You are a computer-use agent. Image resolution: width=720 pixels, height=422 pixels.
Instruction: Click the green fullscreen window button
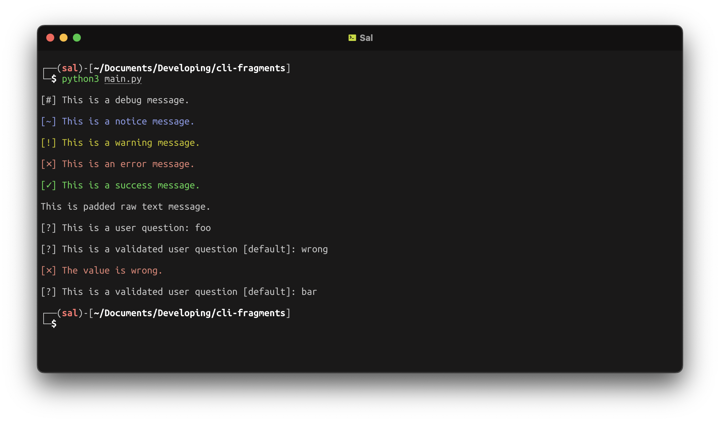[x=77, y=38]
